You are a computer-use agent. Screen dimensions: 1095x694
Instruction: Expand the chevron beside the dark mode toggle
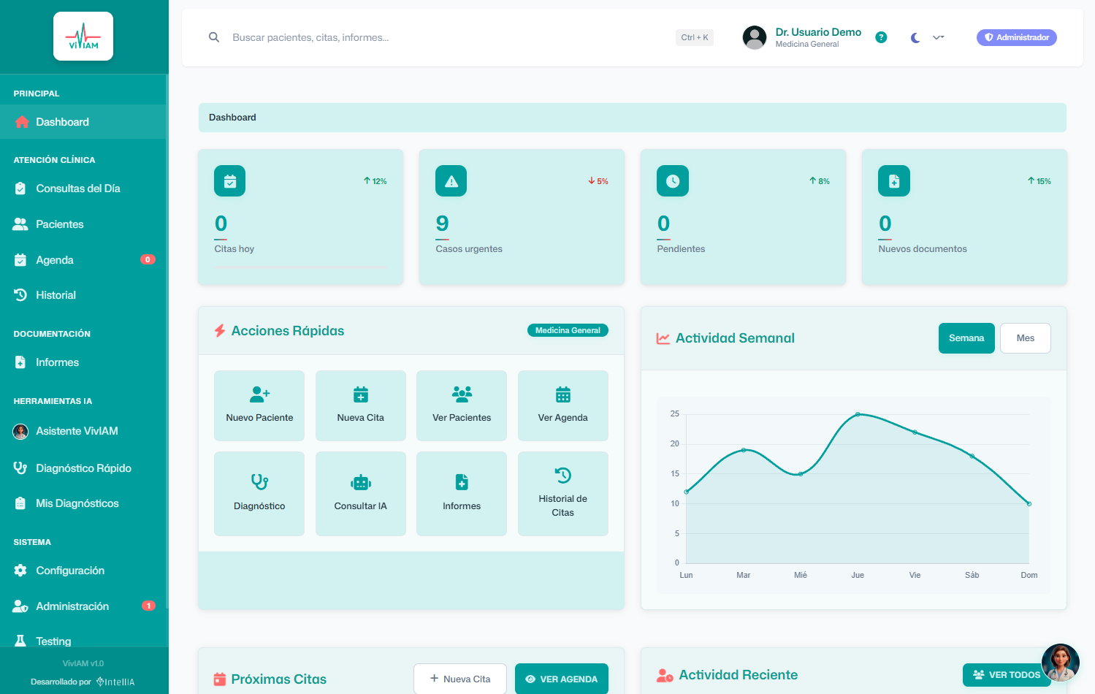point(938,37)
